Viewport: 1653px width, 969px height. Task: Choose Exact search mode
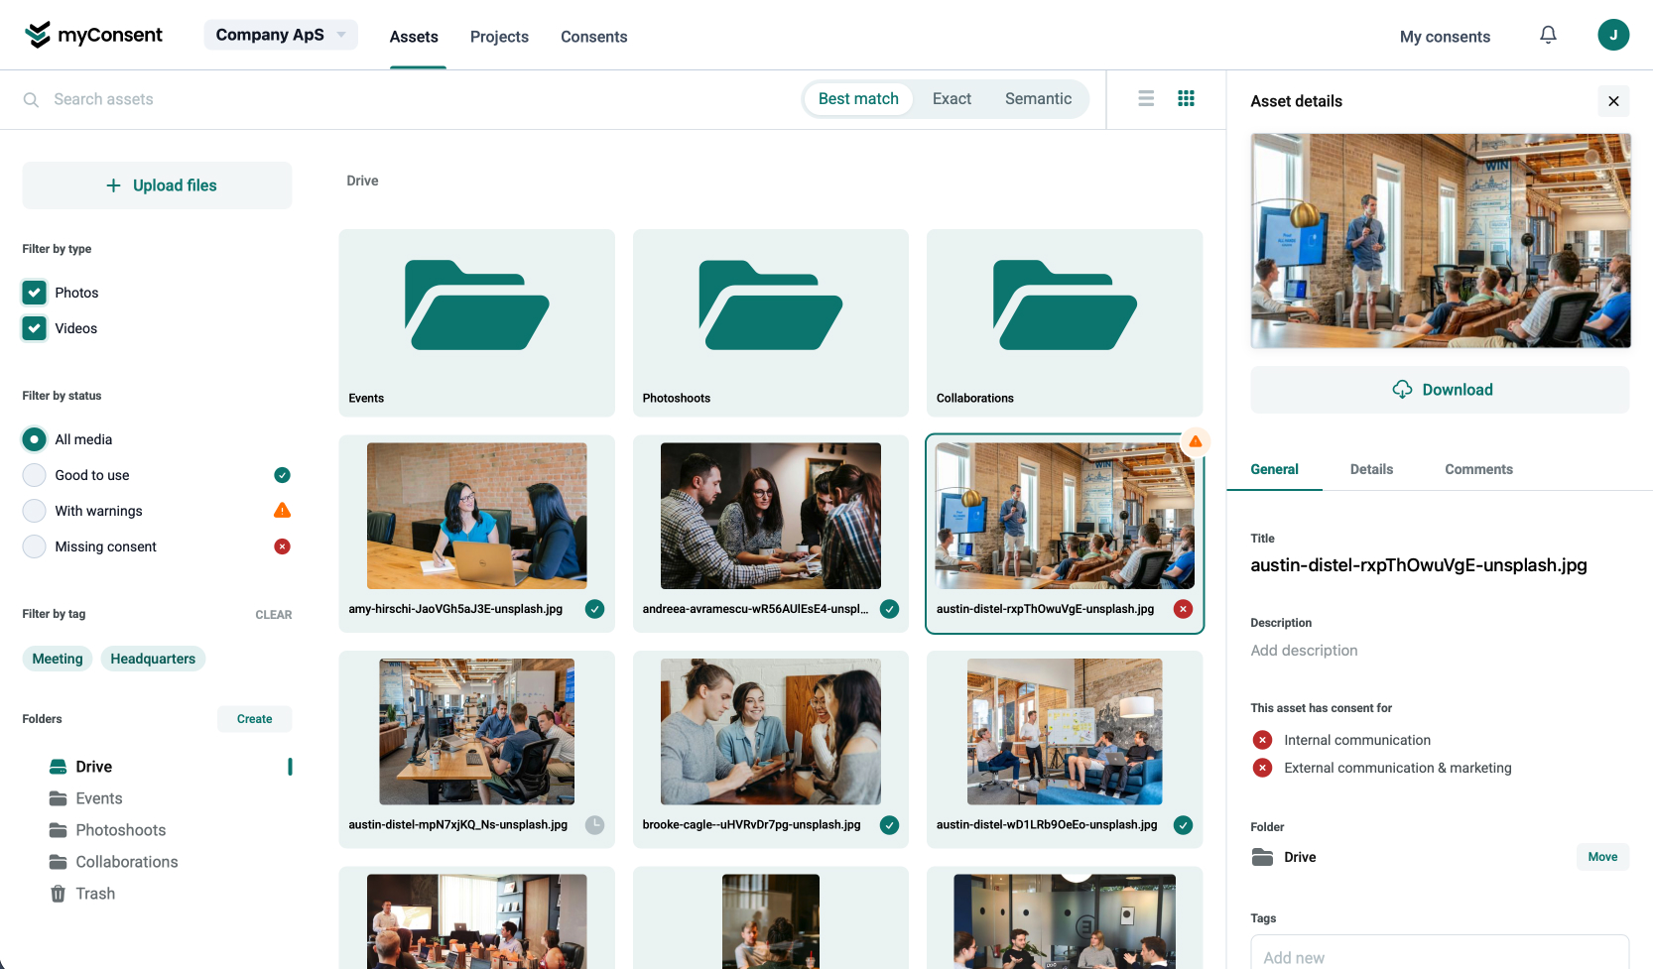(x=952, y=99)
